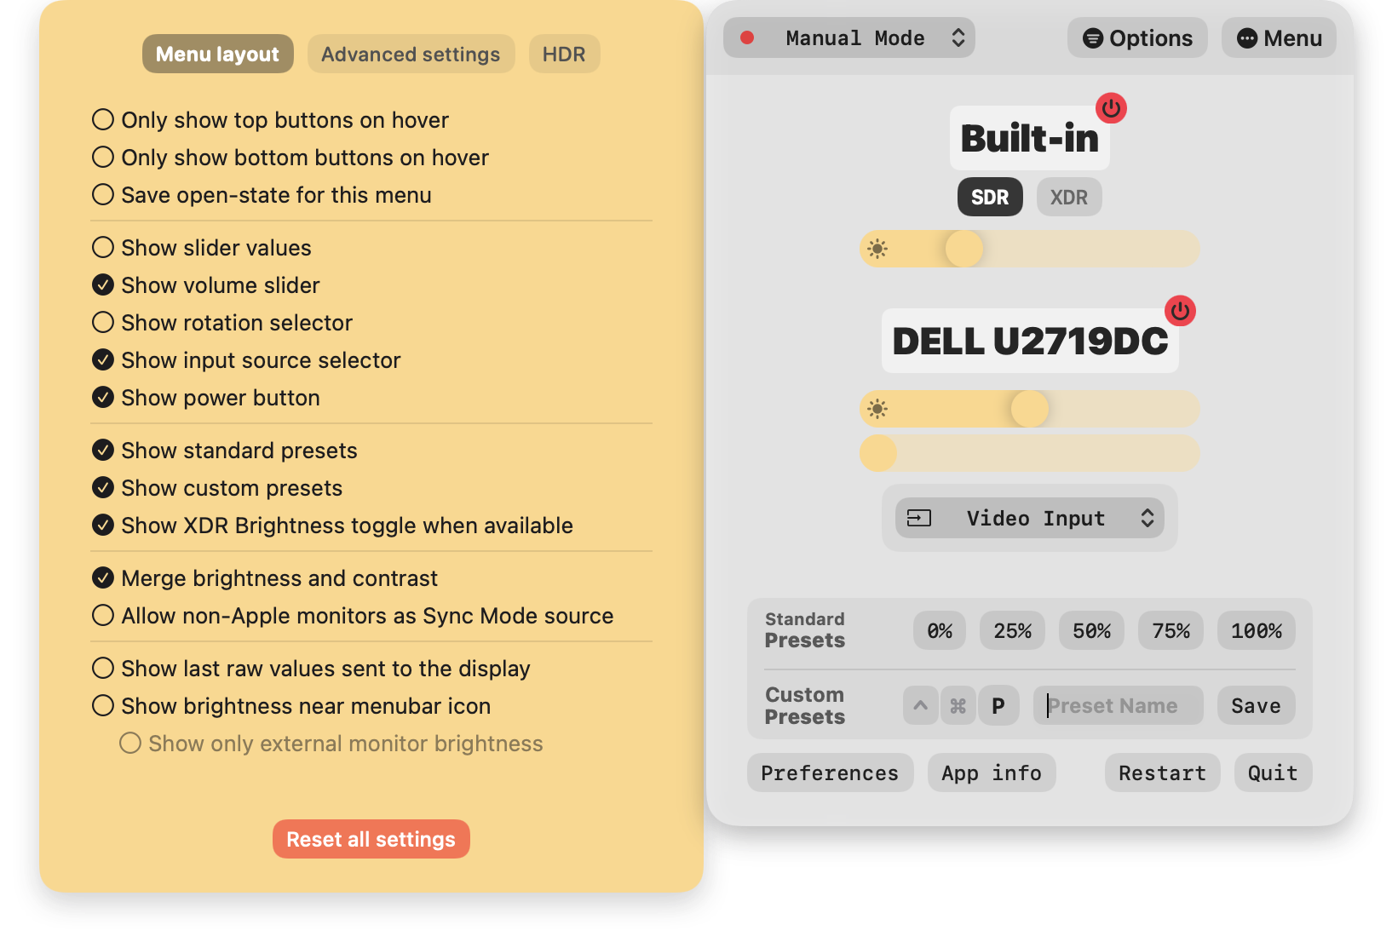Select the XDR mode toggle
1392x942 pixels.
point(1069,197)
